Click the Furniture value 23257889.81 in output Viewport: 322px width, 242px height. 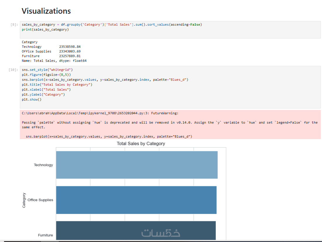coord(70,56)
